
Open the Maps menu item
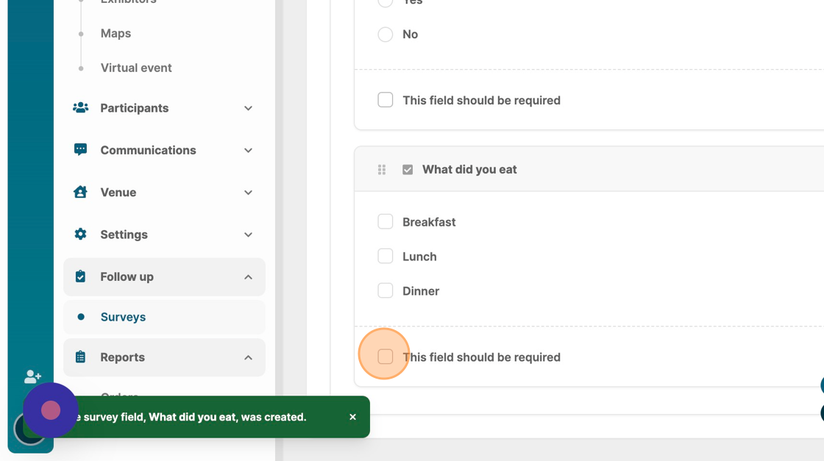(116, 33)
